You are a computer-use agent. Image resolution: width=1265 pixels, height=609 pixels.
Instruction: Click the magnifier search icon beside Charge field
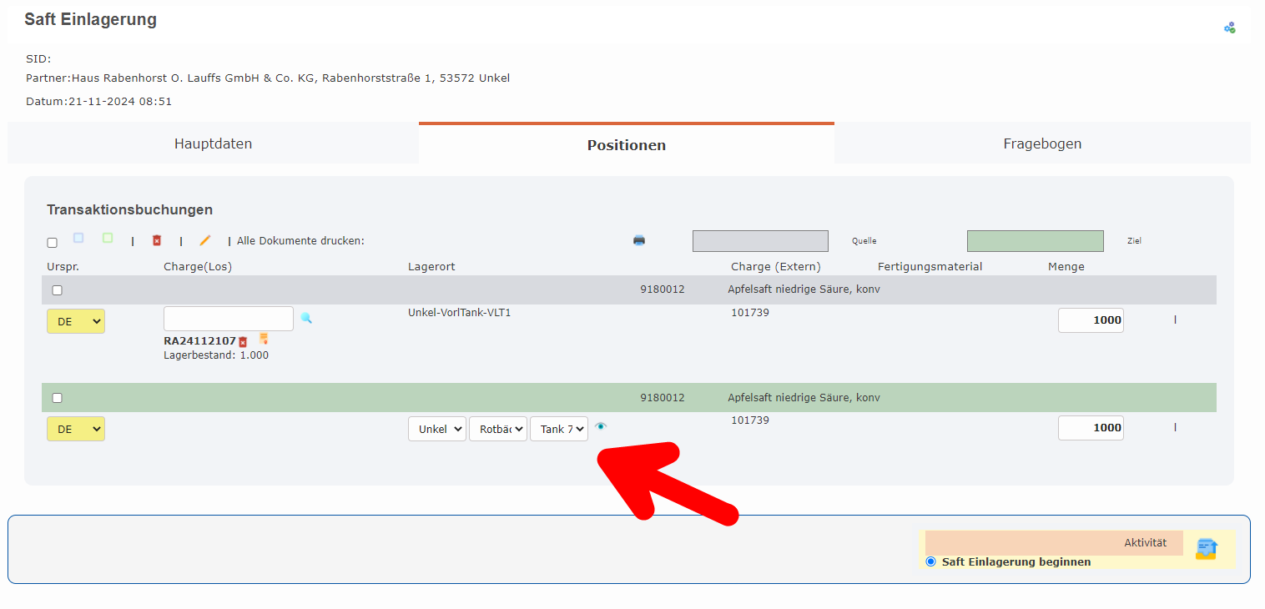[306, 318]
